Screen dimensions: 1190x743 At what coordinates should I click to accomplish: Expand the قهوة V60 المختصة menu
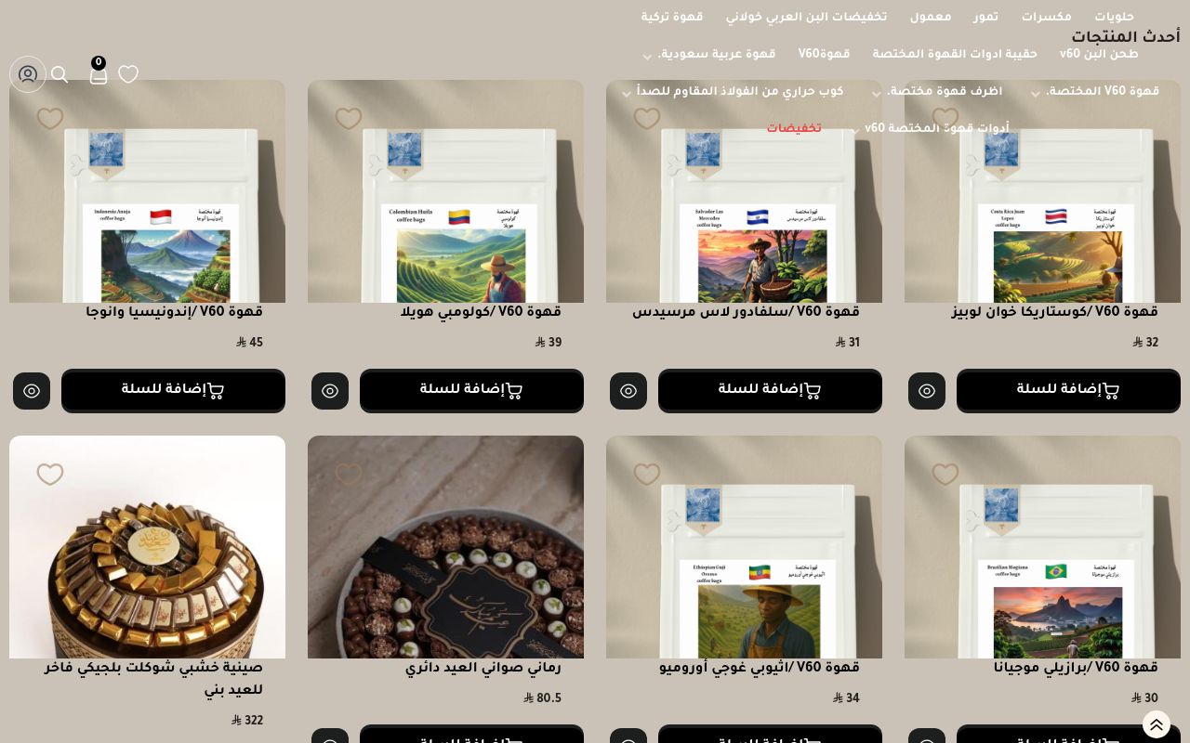(1036, 94)
